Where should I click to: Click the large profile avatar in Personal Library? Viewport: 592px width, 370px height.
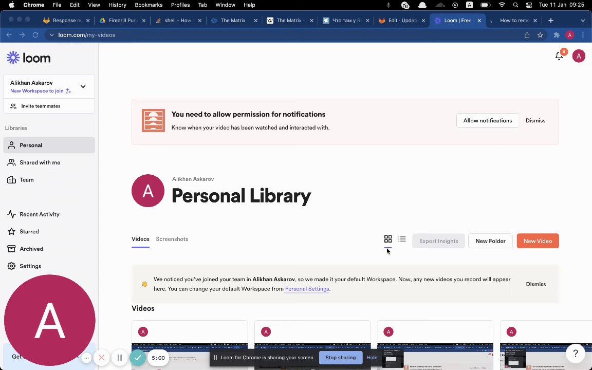147,191
